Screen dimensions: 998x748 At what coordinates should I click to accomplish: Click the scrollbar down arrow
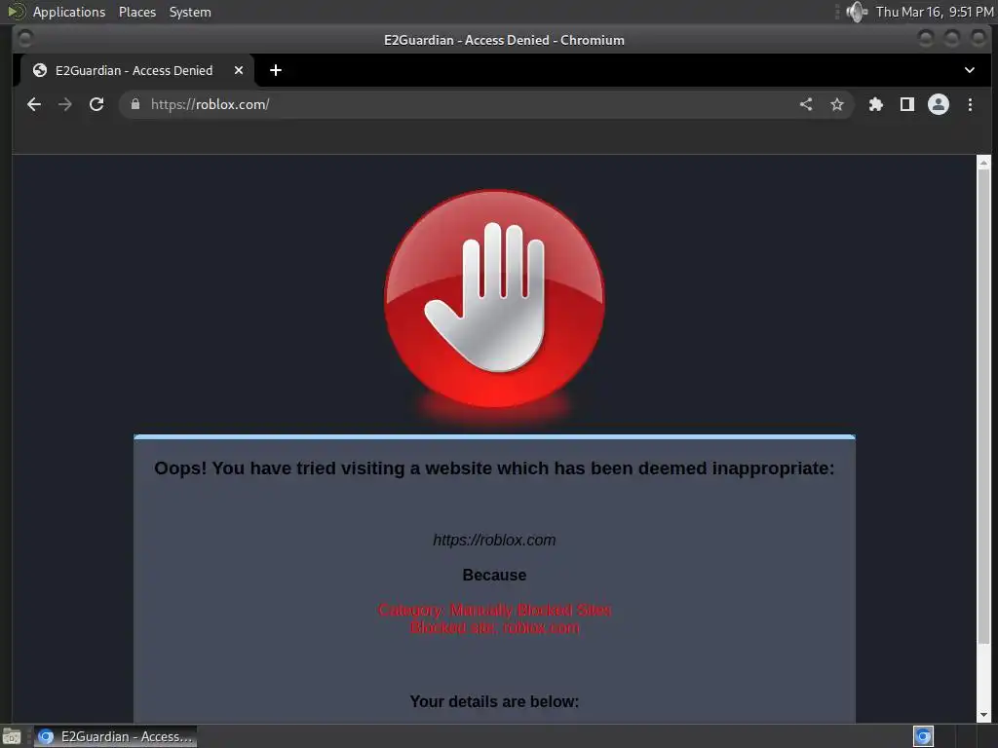click(984, 715)
